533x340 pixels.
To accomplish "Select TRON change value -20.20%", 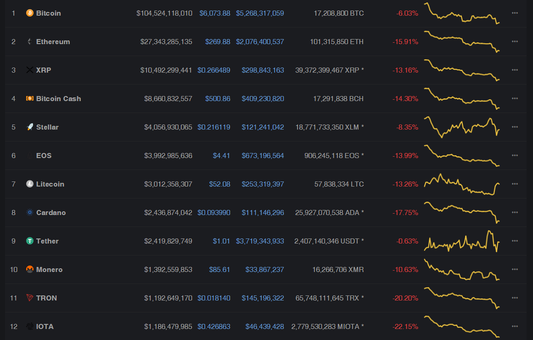I will click(405, 298).
